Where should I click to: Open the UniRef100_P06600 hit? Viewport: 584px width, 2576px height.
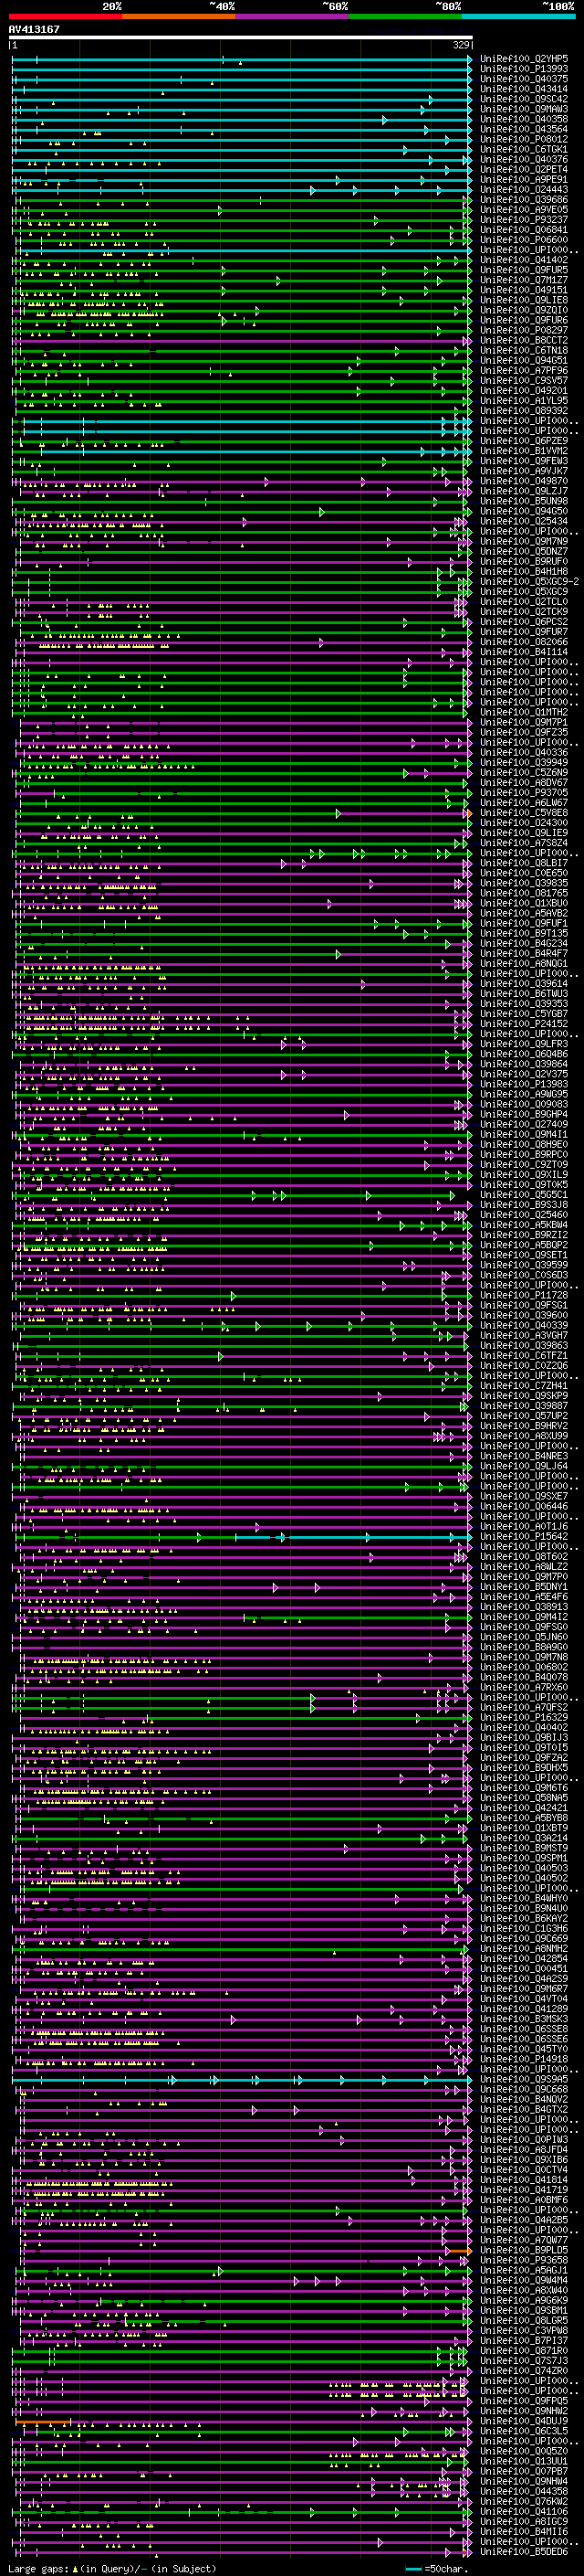point(523,240)
